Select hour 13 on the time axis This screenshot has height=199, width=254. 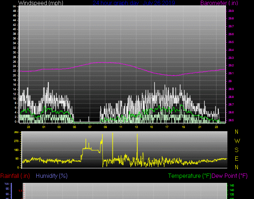click(136, 127)
